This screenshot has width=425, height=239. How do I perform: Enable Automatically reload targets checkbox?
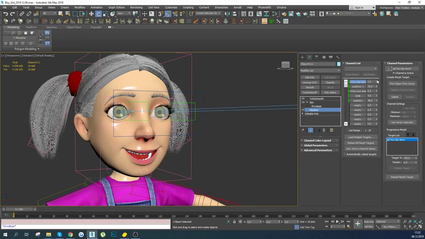tap(345, 154)
